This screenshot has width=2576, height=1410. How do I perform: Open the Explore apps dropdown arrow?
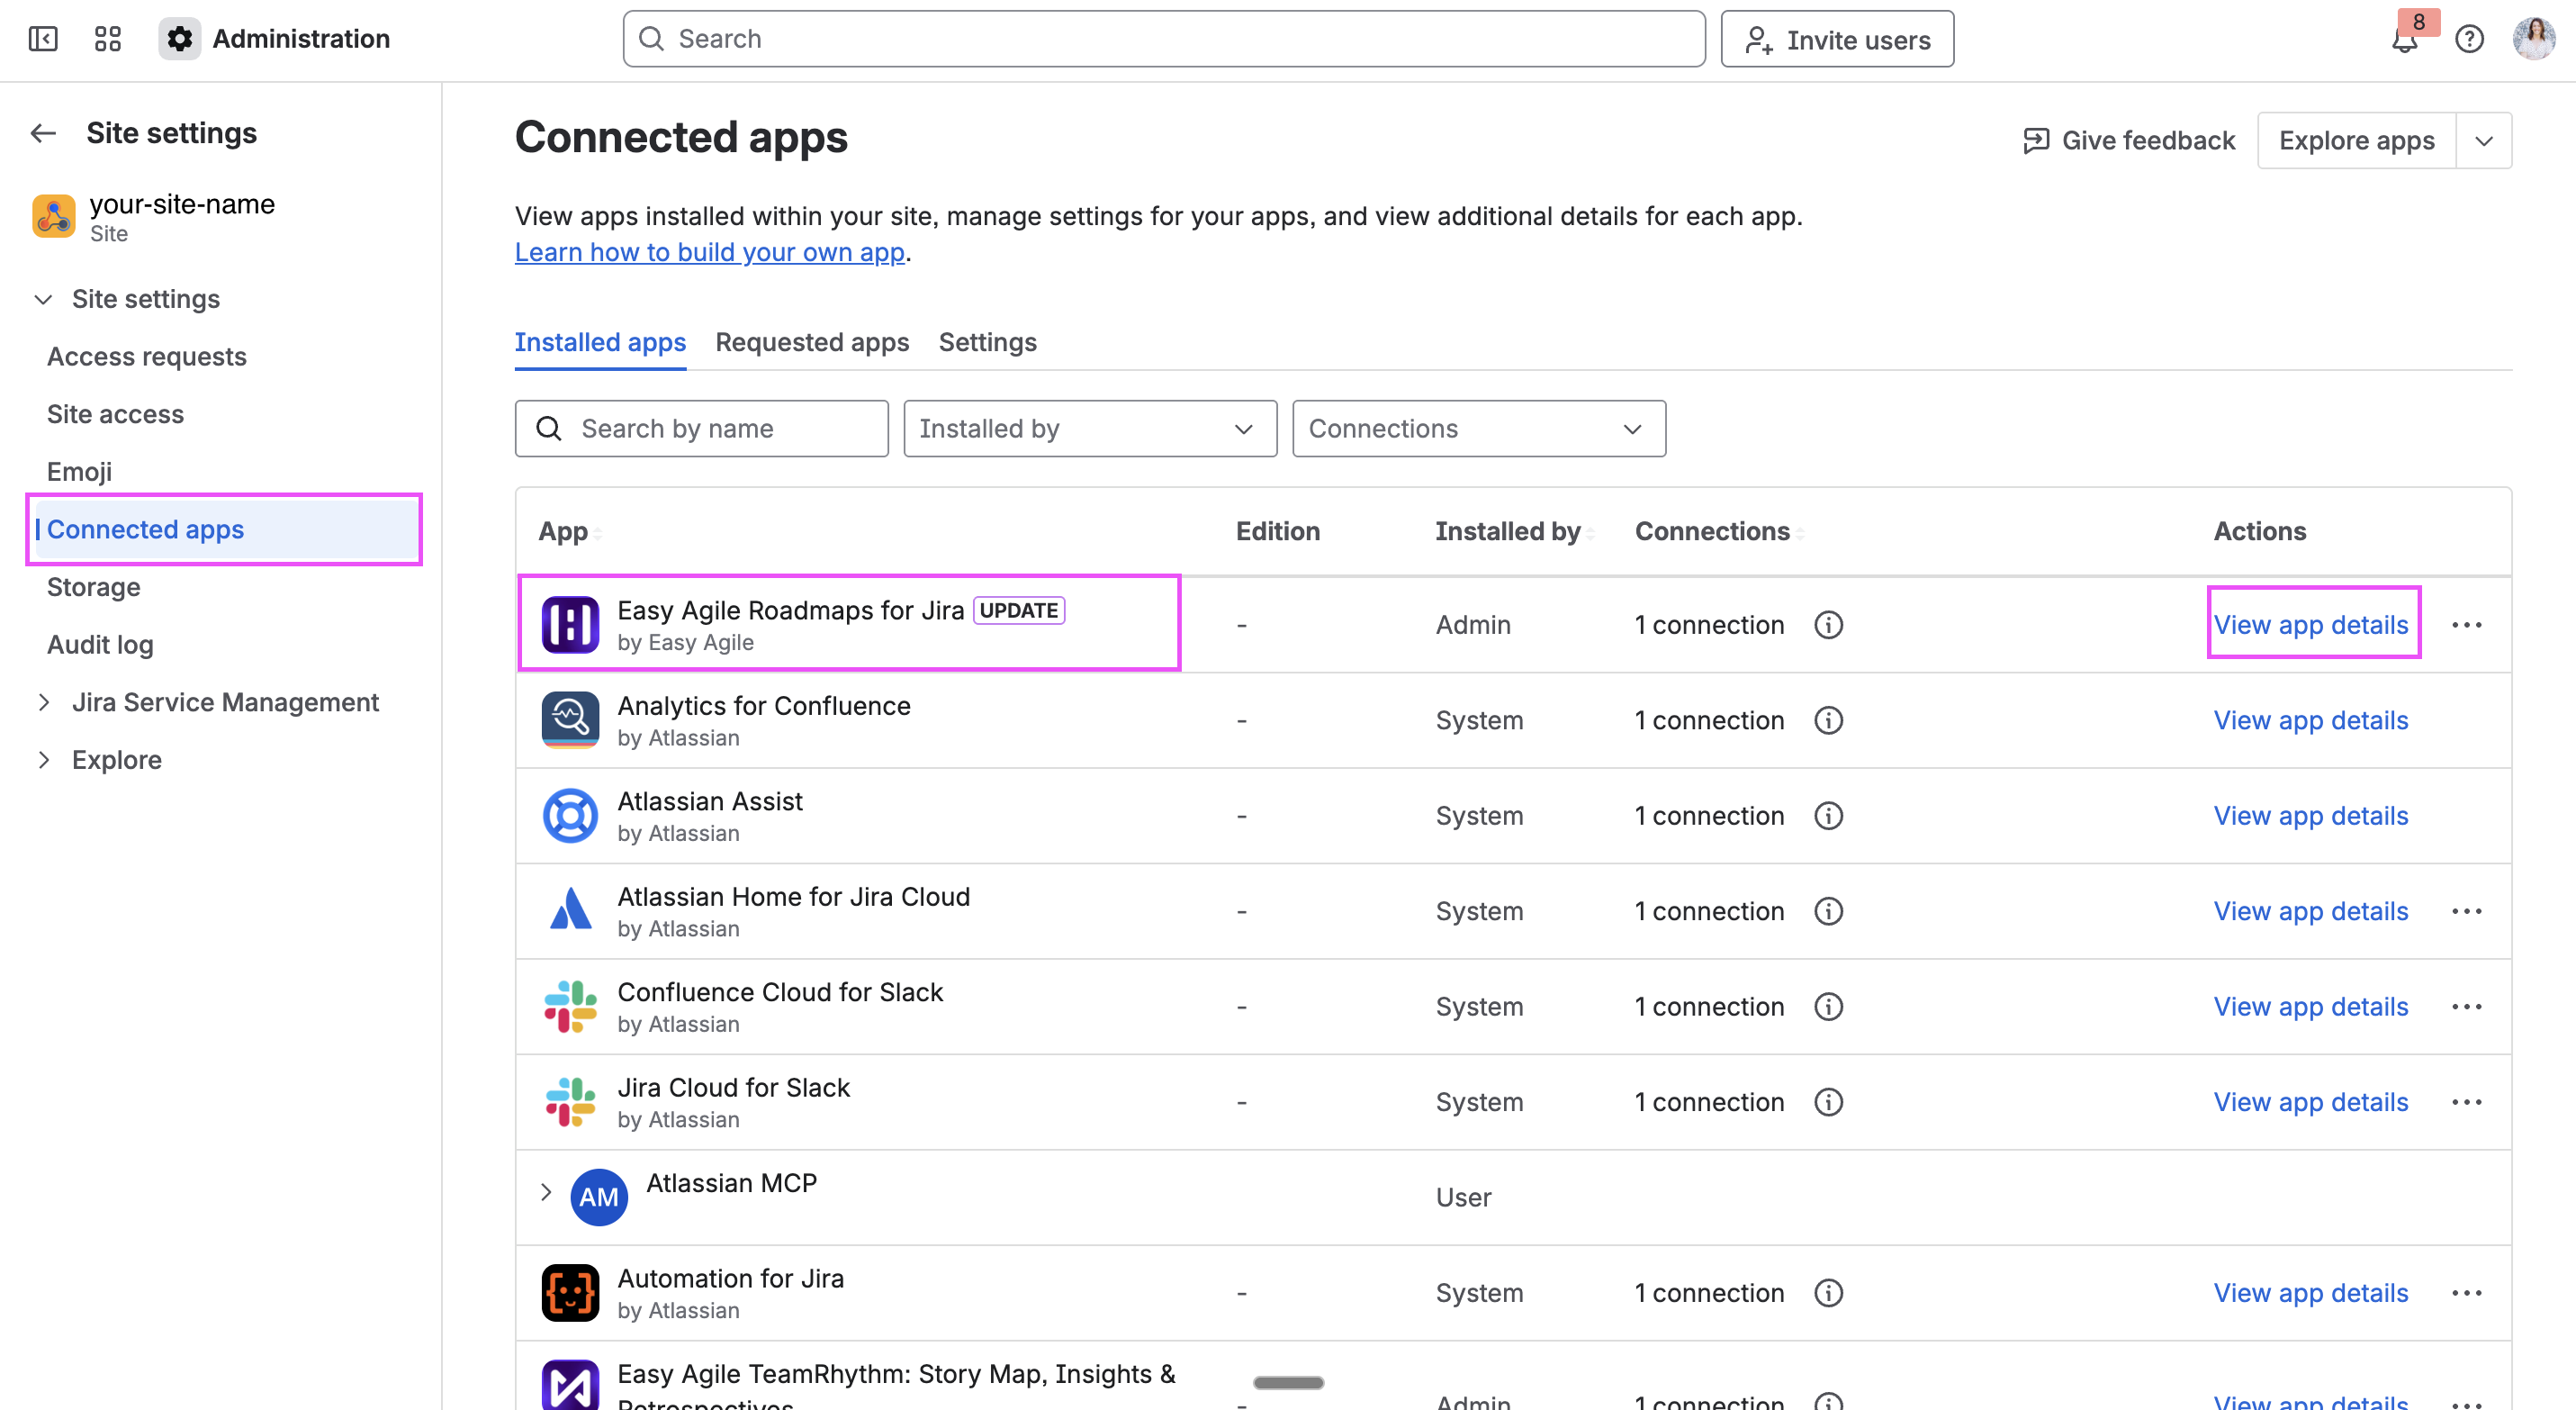[2483, 141]
